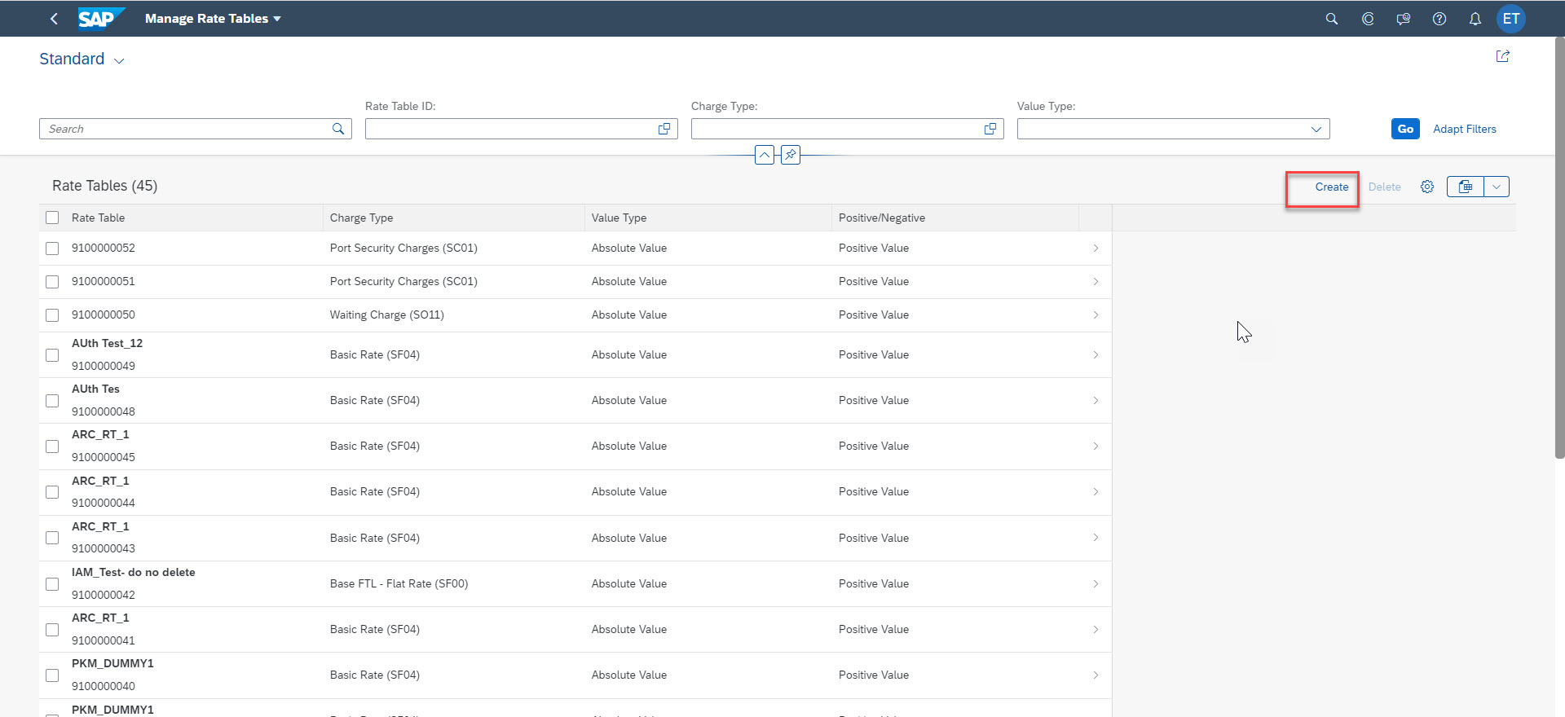The height and width of the screenshot is (717, 1565).
Task: Click the Adapt Filters link
Action: click(1464, 129)
